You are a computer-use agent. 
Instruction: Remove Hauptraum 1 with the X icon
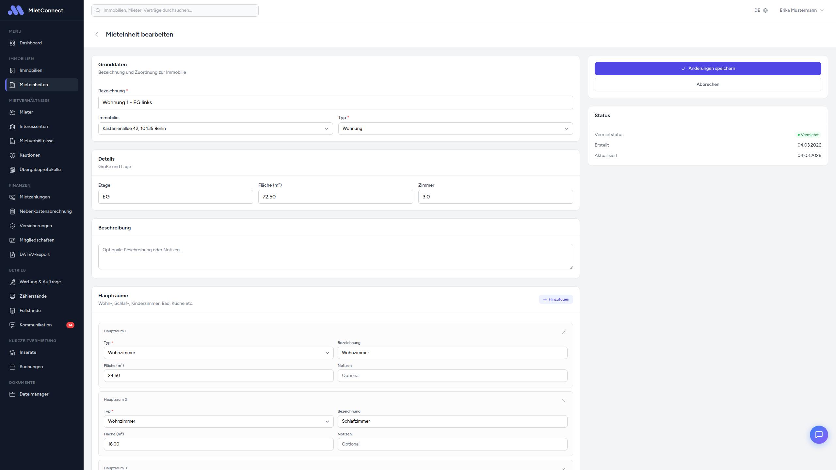click(x=563, y=332)
